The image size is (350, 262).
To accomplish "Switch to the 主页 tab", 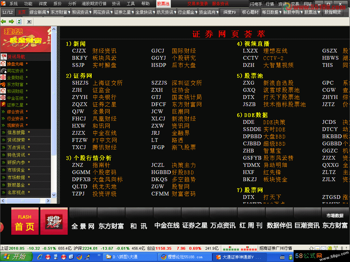I will point(22,12).
